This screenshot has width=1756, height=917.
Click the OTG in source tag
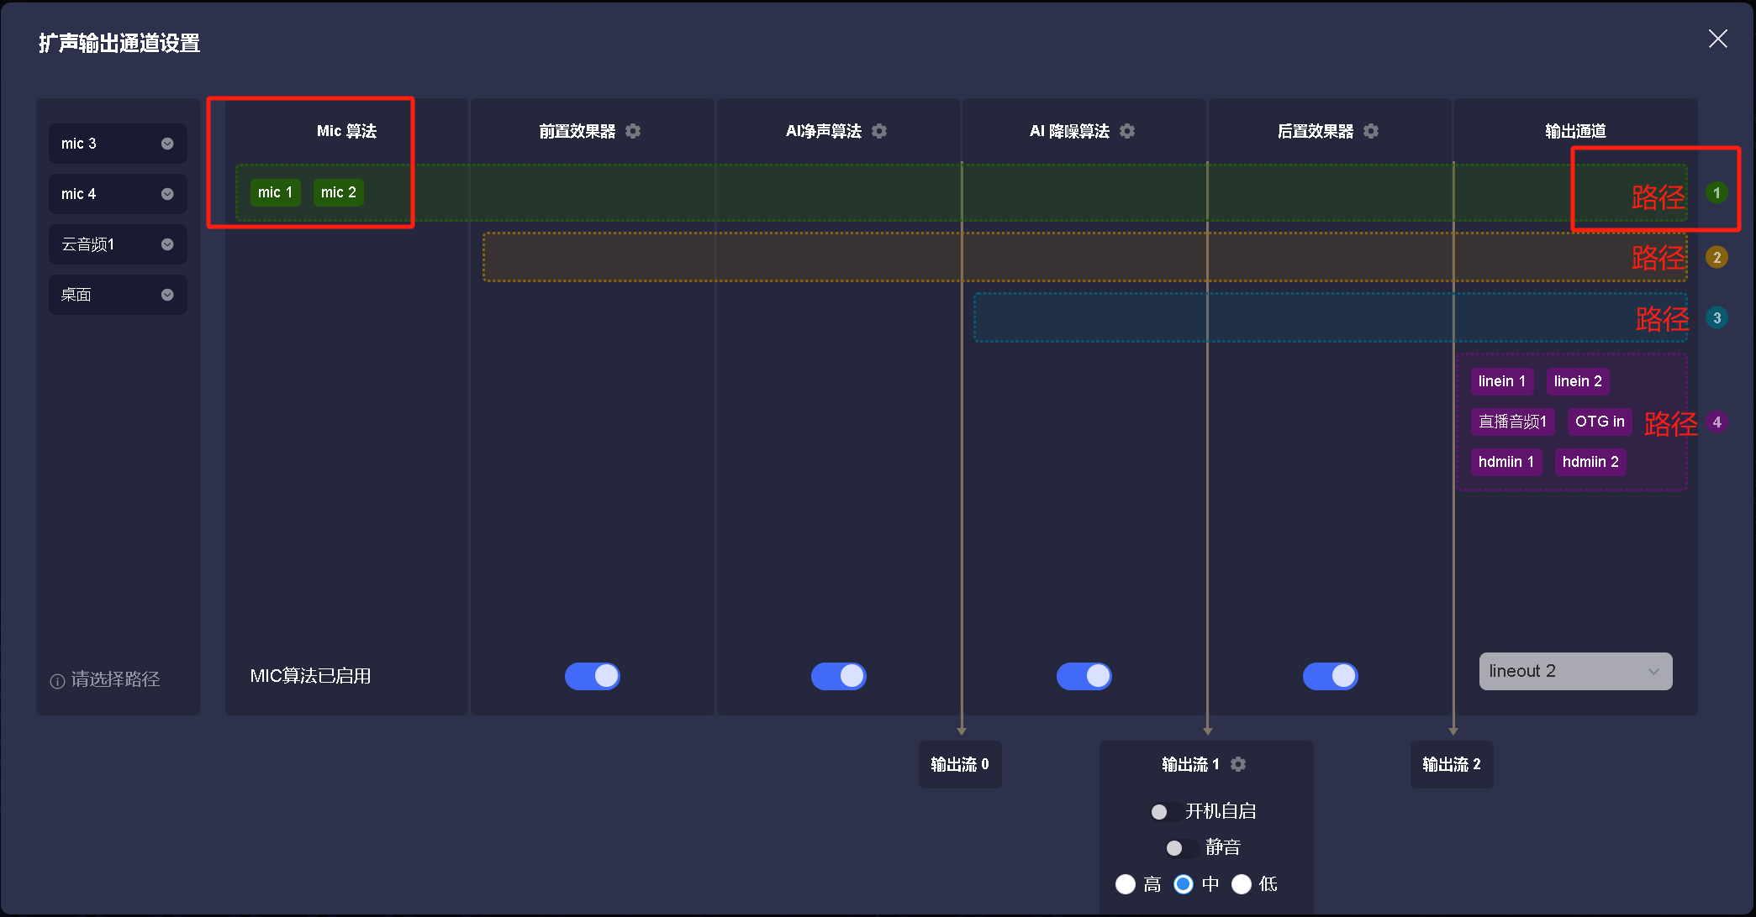click(x=1599, y=422)
